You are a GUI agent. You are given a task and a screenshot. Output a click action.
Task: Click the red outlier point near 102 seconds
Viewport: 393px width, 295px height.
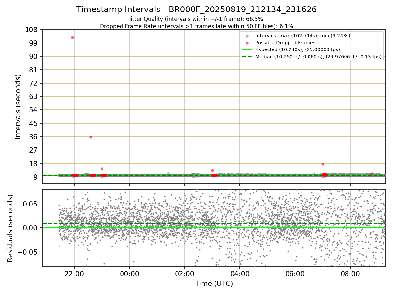(x=72, y=38)
